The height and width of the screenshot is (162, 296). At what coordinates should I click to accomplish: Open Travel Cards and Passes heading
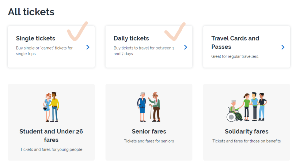(235, 43)
